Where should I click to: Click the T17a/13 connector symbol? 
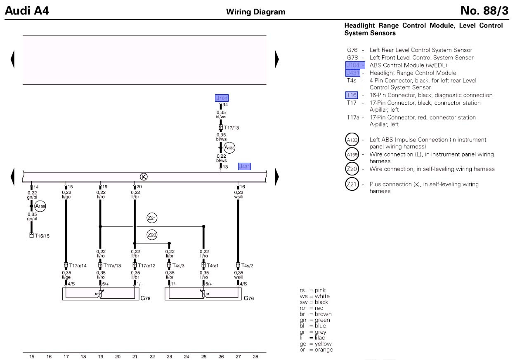tap(100, 266)
